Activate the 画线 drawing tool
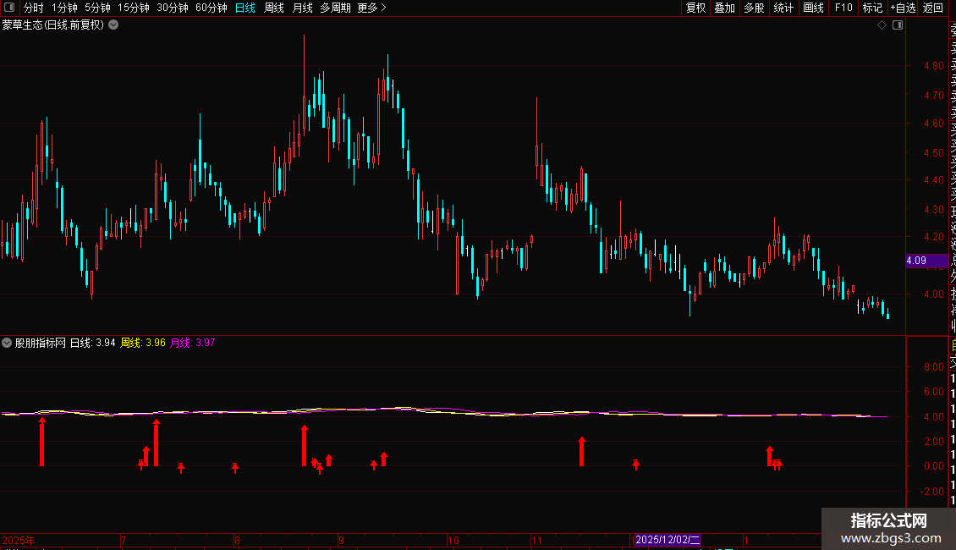Screen dimensions: 956x550 click(x=813, y=8)
